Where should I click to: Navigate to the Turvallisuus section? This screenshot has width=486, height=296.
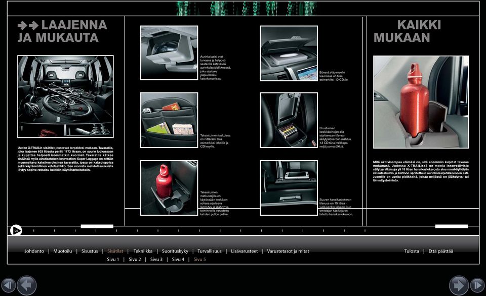pos(210,251)
